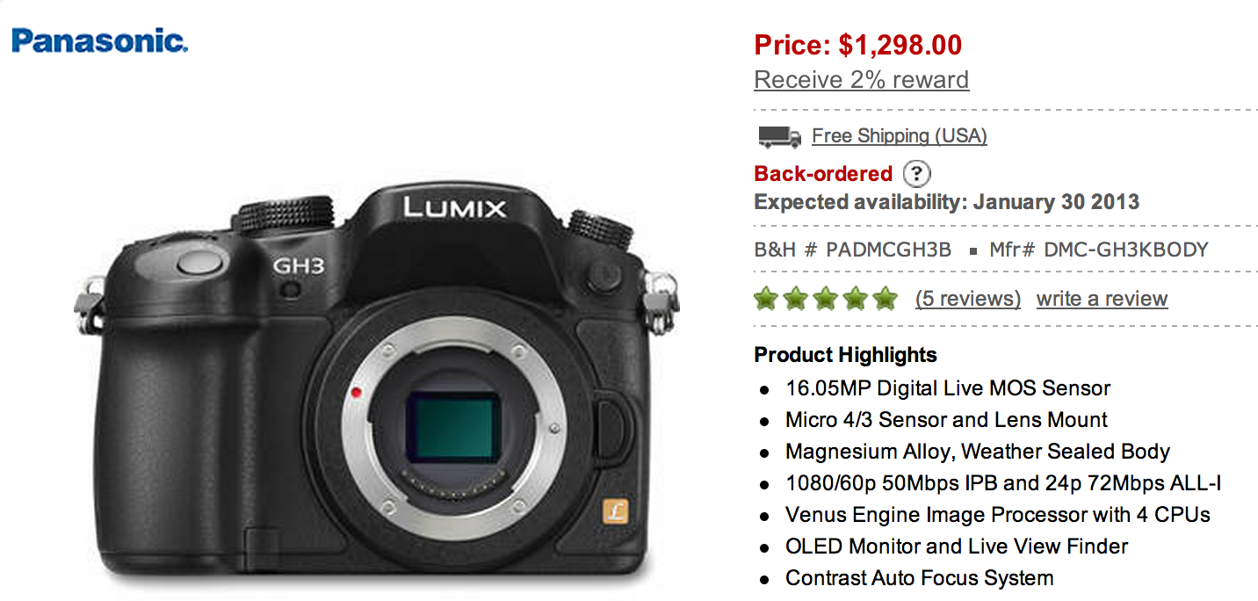Open the Receive 2% reward link

[x=861, y=79]
